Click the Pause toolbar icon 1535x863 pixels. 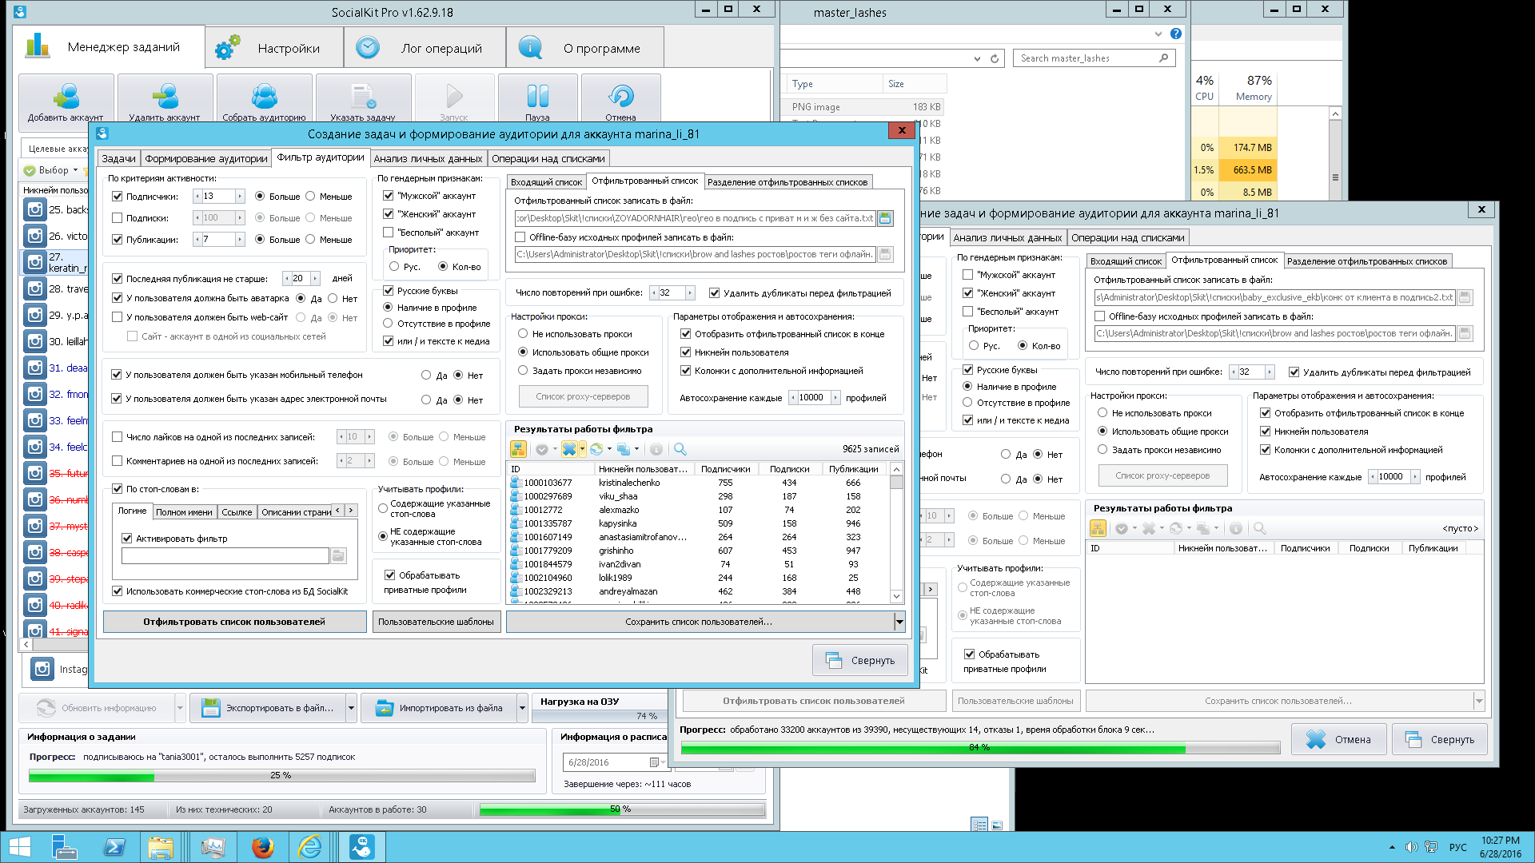tap(537, 96)
